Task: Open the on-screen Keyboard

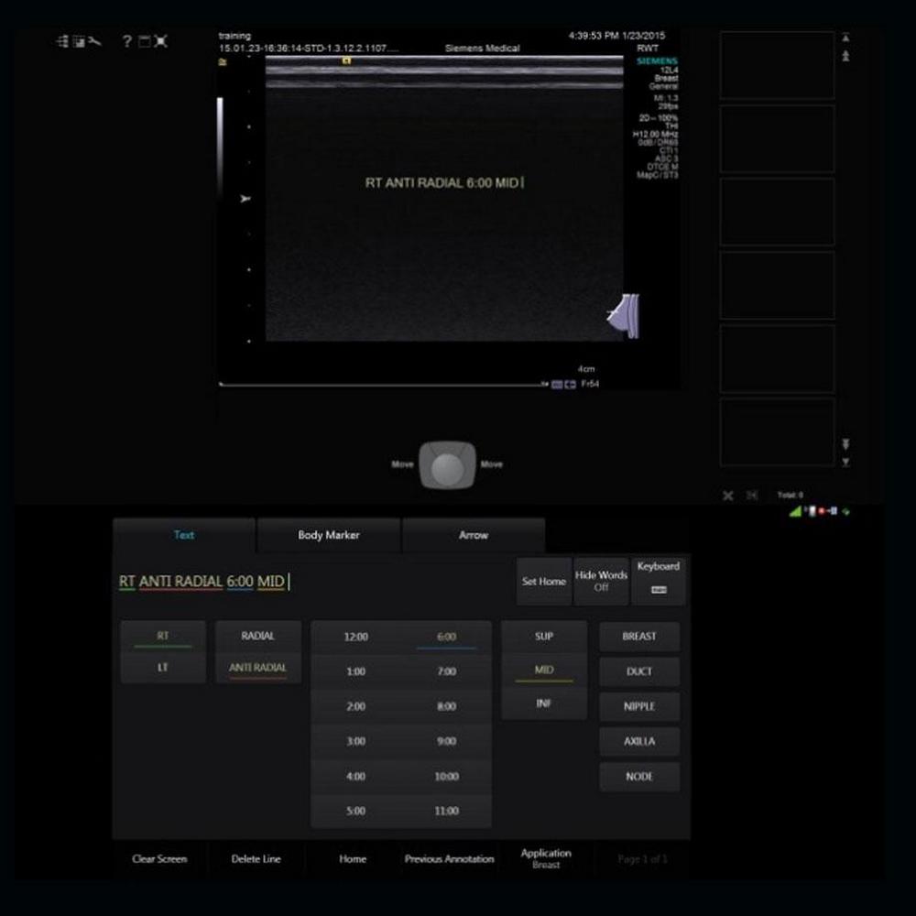Action: click(x=658, y=581)
